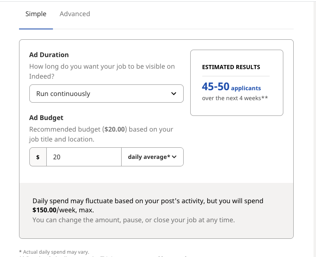Open the Advanced tab
The image size is (316, 257).
[x=75, y=14]
